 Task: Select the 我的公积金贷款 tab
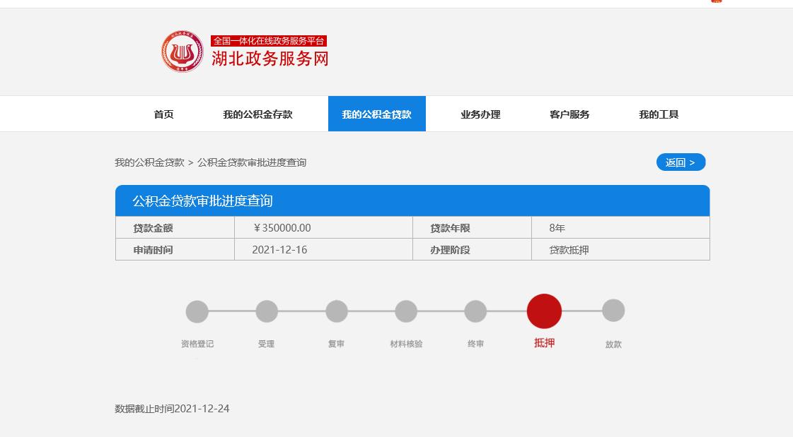click(x=376, y=114)
